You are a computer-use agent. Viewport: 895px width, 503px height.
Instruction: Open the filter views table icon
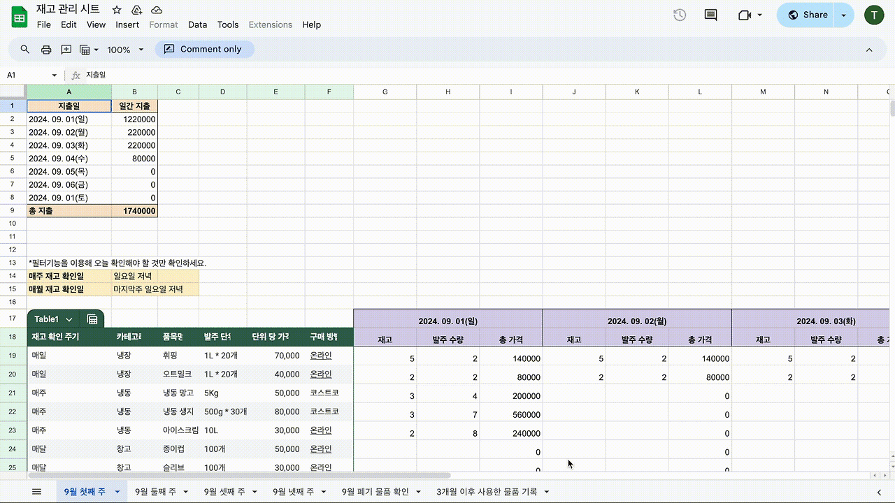pyautogui.click(x=85, y=50)
